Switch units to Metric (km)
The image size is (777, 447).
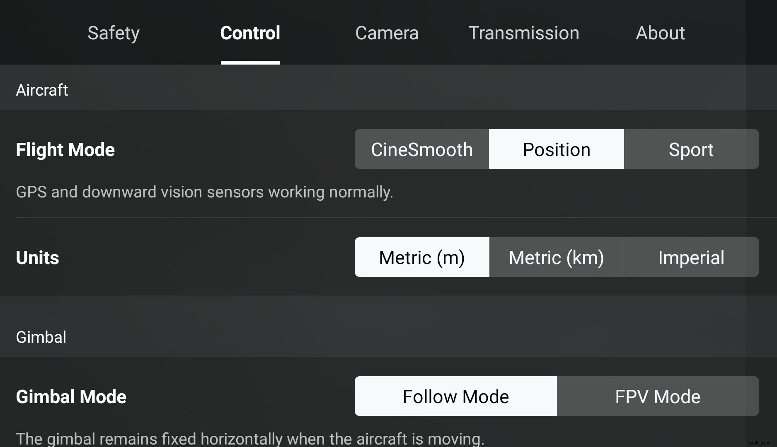point(557,257)
